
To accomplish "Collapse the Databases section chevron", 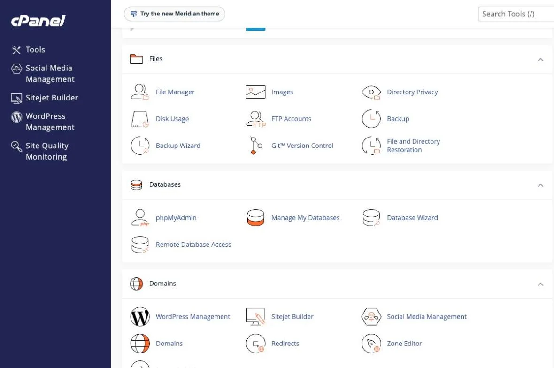I will pyautogui.click(x=540, y=185).
